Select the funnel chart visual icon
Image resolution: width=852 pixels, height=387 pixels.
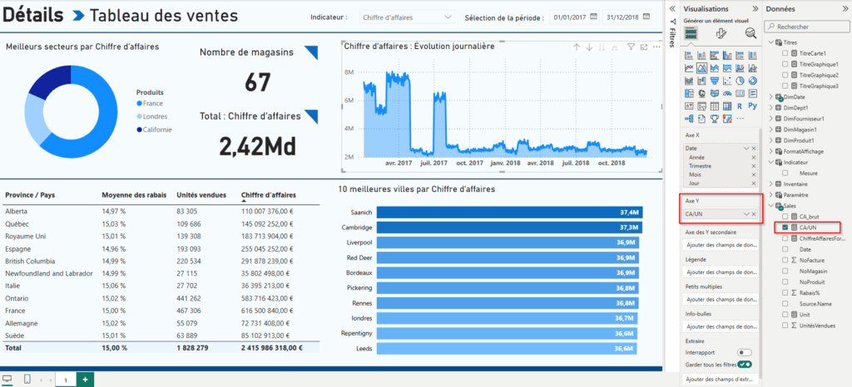coord(715,81)
